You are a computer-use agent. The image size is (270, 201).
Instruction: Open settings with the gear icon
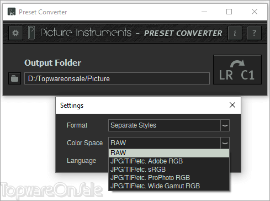tap(15, 33)
